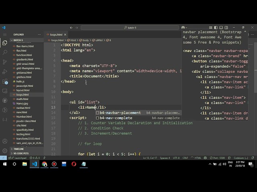Toggle the secondary side bar
Screen dimensions: 257x192
click(x=226, y=28)
